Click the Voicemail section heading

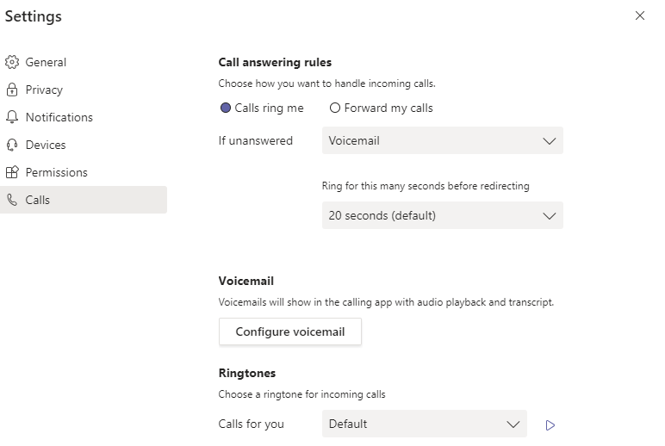pos(246,281)
